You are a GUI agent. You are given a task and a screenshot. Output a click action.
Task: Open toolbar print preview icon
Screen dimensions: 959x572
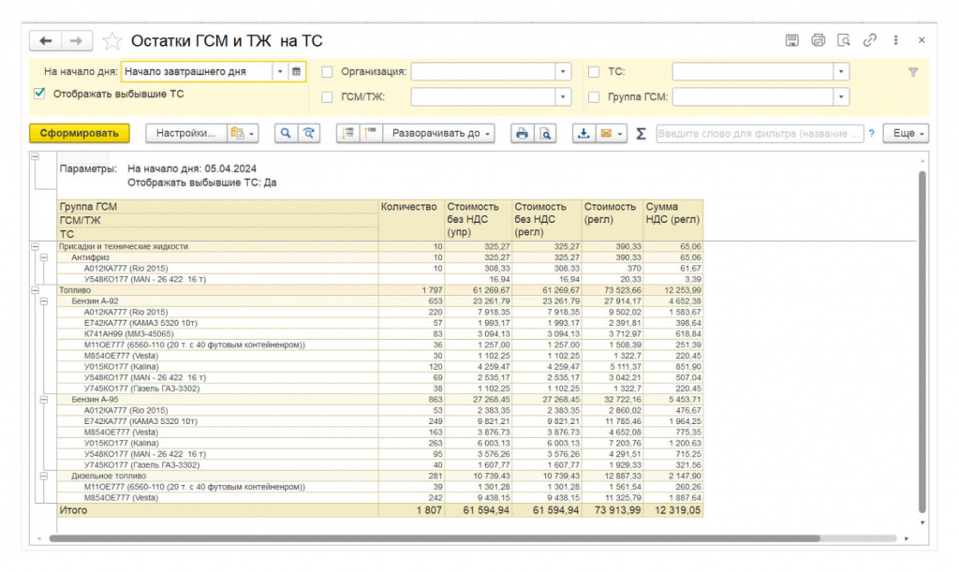[545, 133]
